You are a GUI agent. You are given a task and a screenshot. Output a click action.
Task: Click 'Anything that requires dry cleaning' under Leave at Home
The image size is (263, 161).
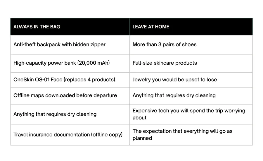pyautogui.click(x=174, y=95)
